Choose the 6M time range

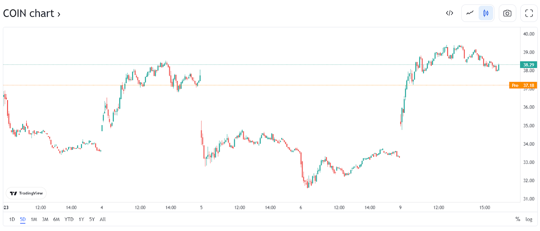point(56,219)
